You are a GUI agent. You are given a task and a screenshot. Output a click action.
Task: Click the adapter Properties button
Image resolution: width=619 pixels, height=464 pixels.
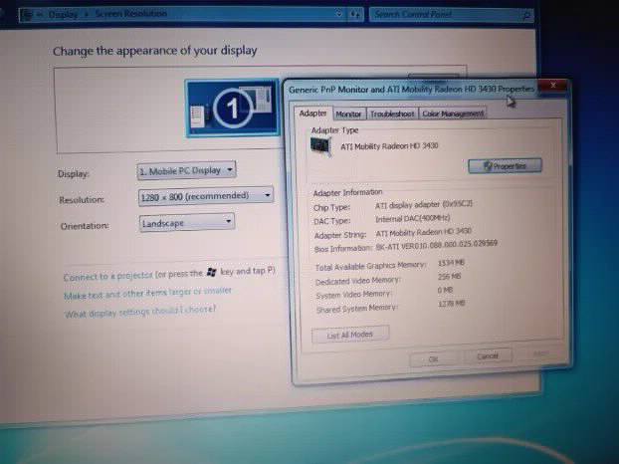pyautogui.click(x=505, y=166)
